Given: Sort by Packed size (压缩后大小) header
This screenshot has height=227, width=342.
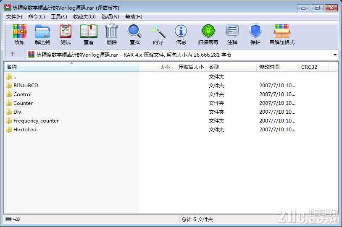Looking at the screenshot, I should coord(189,67).
